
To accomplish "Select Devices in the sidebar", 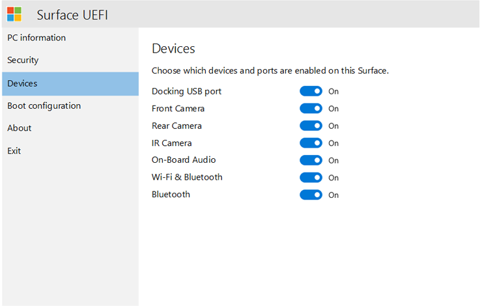I will [22, 83].
